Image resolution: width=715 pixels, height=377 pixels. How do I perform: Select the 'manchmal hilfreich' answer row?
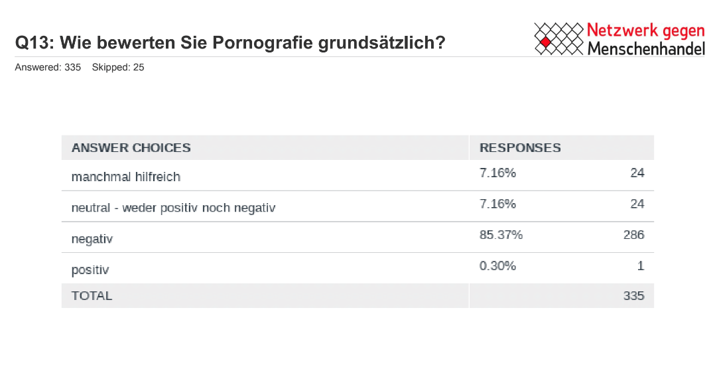[126, 177]
